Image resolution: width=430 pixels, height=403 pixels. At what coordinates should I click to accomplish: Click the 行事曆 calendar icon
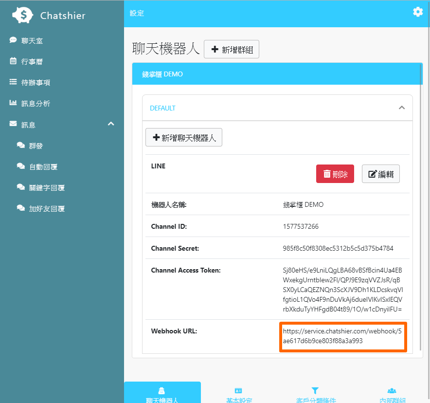pyautogui.click(x=13, y=61)
